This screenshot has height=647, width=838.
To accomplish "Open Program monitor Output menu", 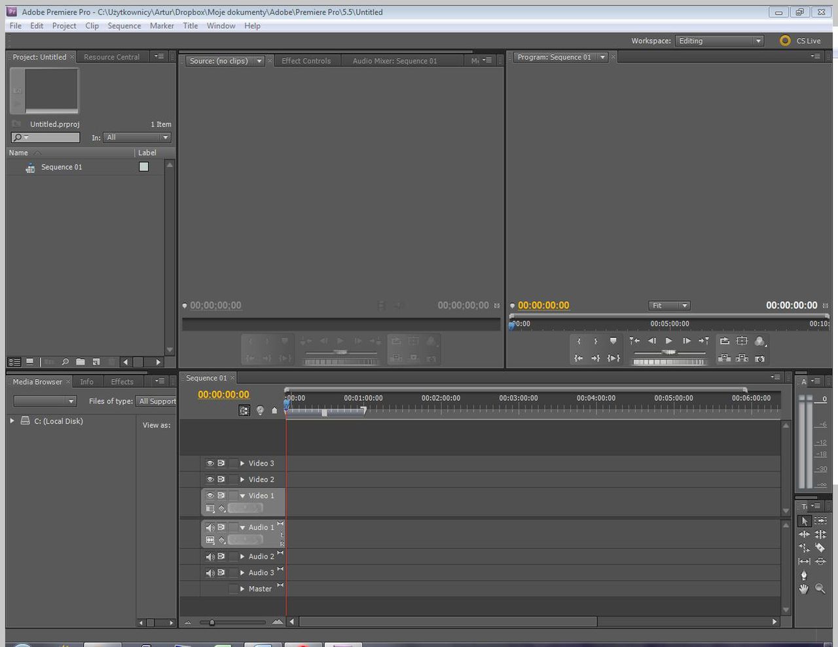I will pos(759,341).
